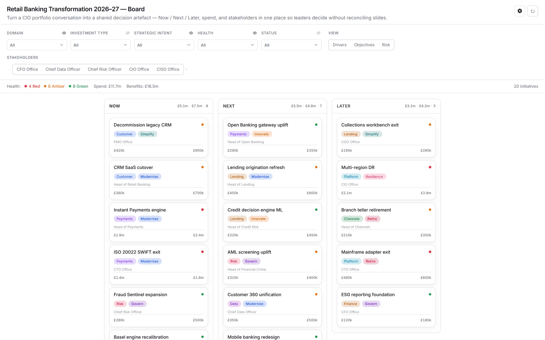545x340 pixels.
Task: Toggle the Strategic Intent visibility eye
Action: [x=191, y=33]
